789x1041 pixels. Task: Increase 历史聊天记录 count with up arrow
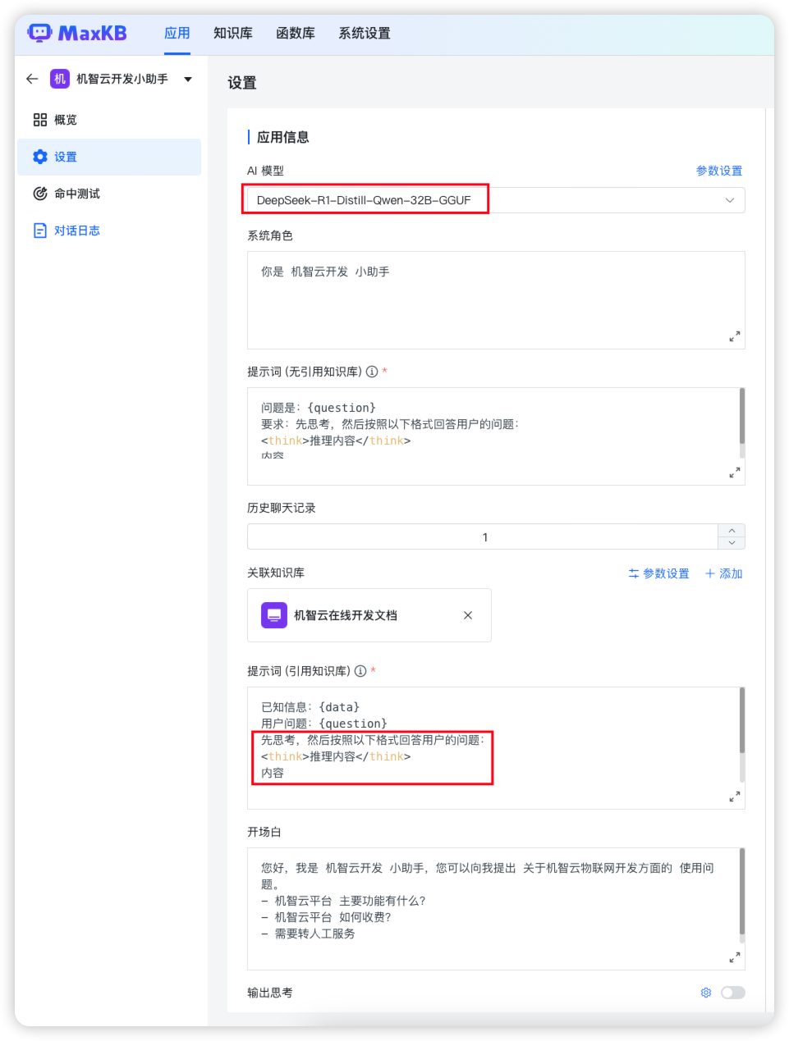(x=732, y=531)
